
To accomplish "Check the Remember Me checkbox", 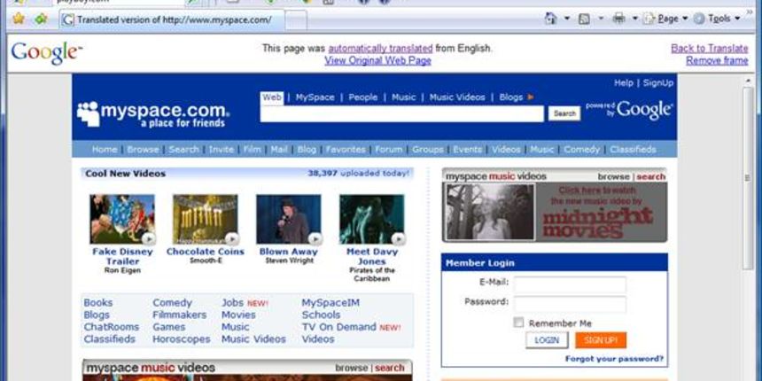I will tap(519, 323).
